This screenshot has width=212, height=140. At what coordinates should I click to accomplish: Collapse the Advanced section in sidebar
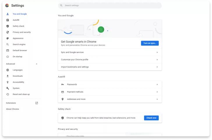pyautogui.click(x=36, y=64)
